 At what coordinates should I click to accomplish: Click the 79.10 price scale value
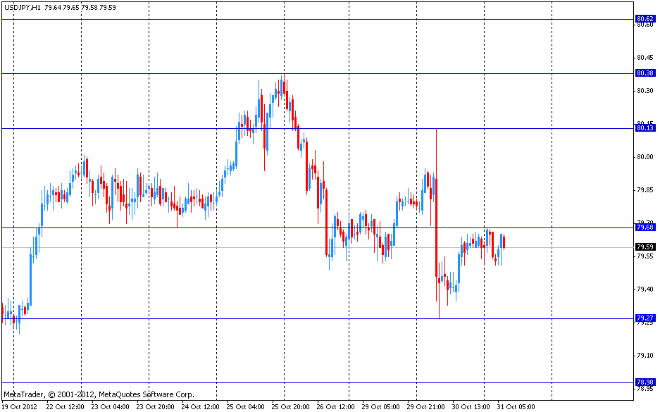[645, 356]
